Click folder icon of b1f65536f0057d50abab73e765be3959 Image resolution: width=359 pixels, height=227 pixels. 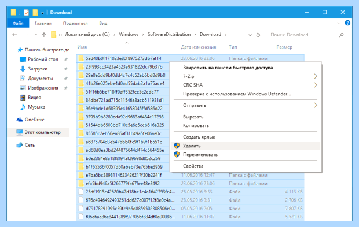pyautogui.click(x=81, y=167)
